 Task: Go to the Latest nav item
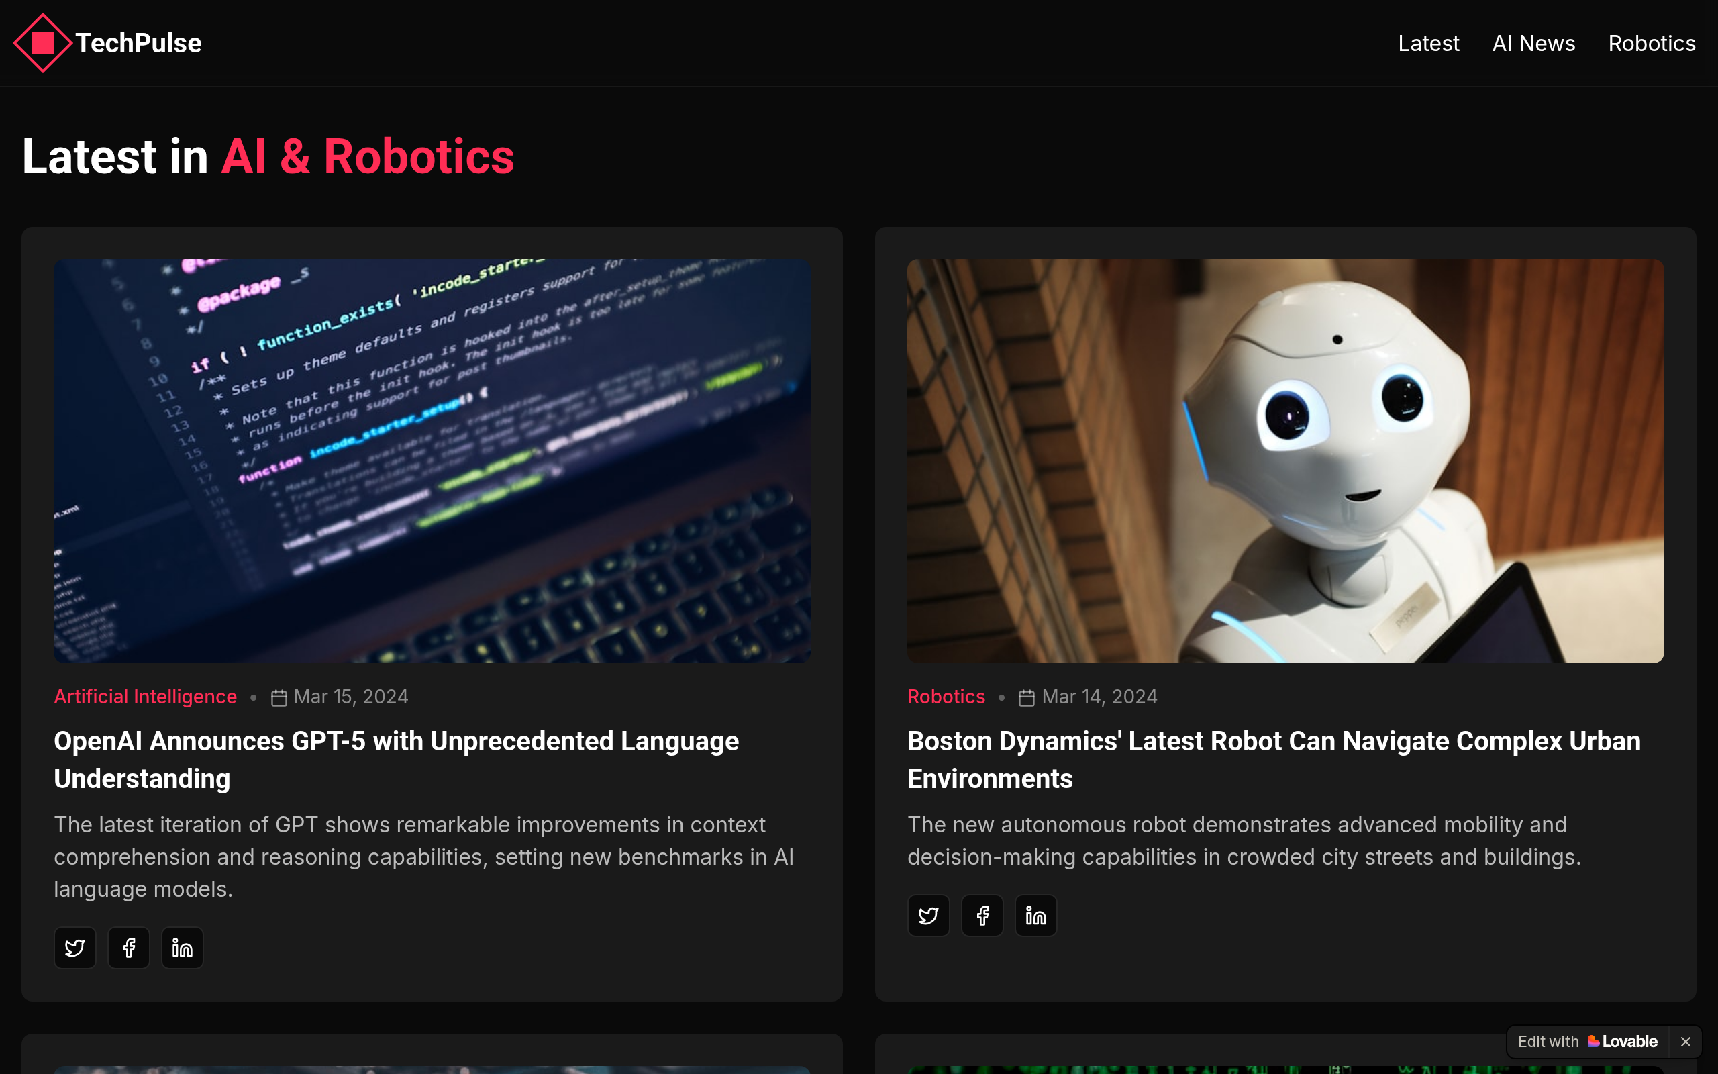(x=1428, y=44)
